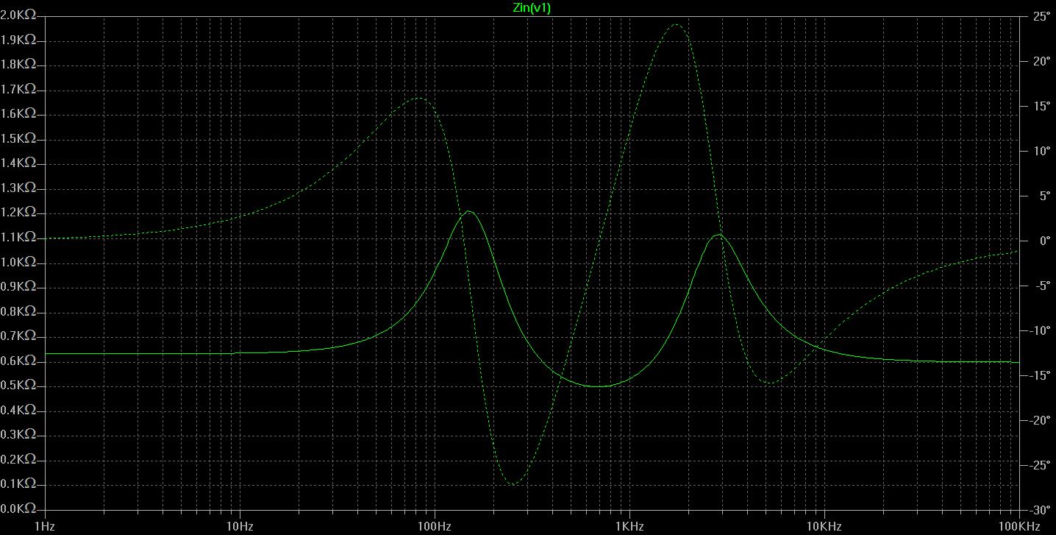
Task: Click the 10KHz frequency axis label
Action: click(824, 526)
